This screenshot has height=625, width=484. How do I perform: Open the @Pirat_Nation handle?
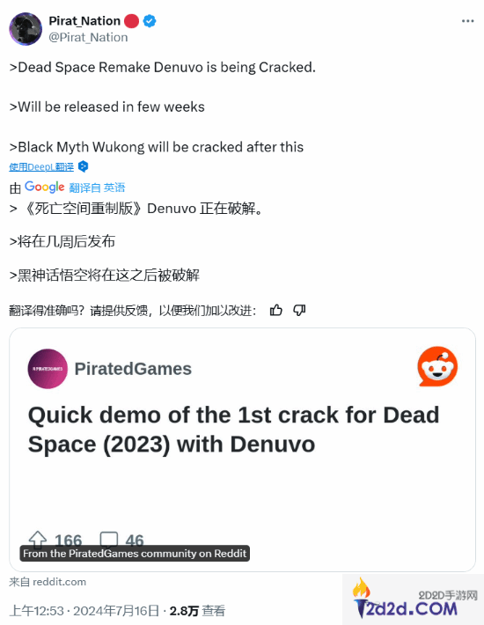point(88,38)
